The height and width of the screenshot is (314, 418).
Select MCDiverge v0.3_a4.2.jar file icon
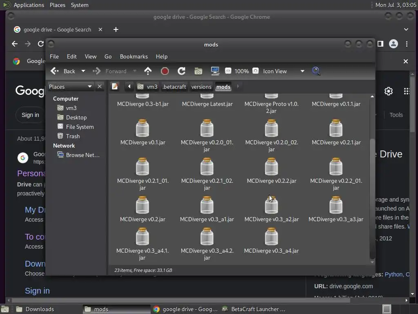click(207, 237)
